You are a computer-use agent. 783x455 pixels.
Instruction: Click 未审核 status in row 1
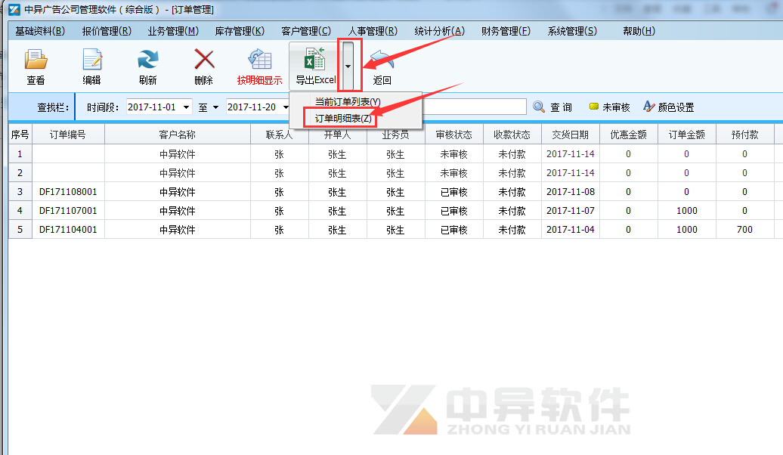point(454,154)
